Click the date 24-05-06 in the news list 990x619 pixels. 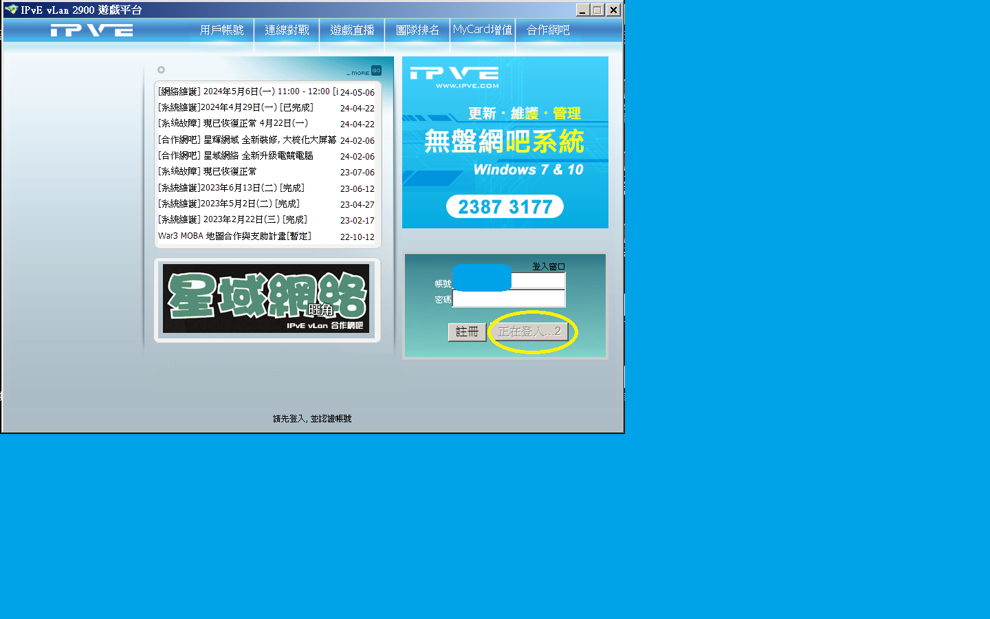tap(357, 92)
